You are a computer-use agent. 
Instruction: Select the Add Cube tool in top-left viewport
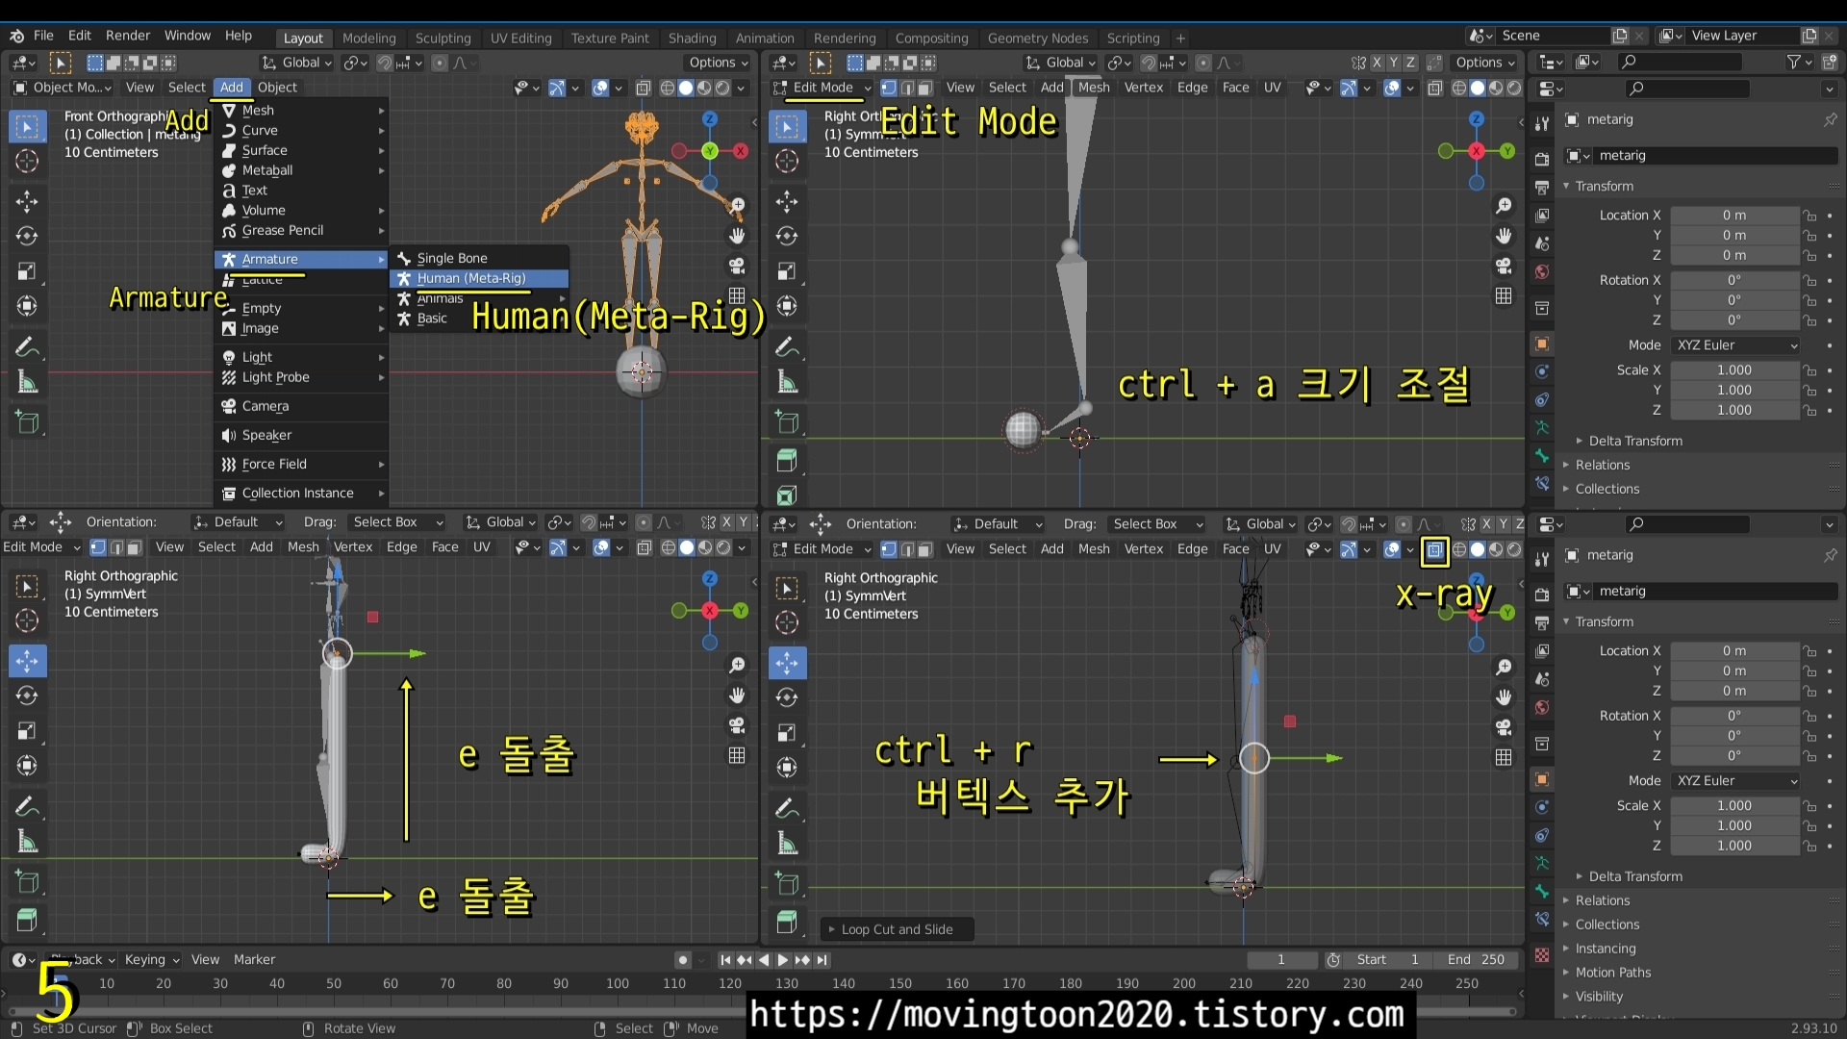(x=27, y=421)
